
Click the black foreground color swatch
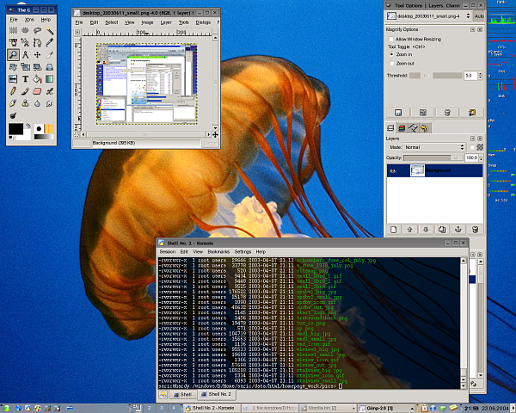point(15,129)
